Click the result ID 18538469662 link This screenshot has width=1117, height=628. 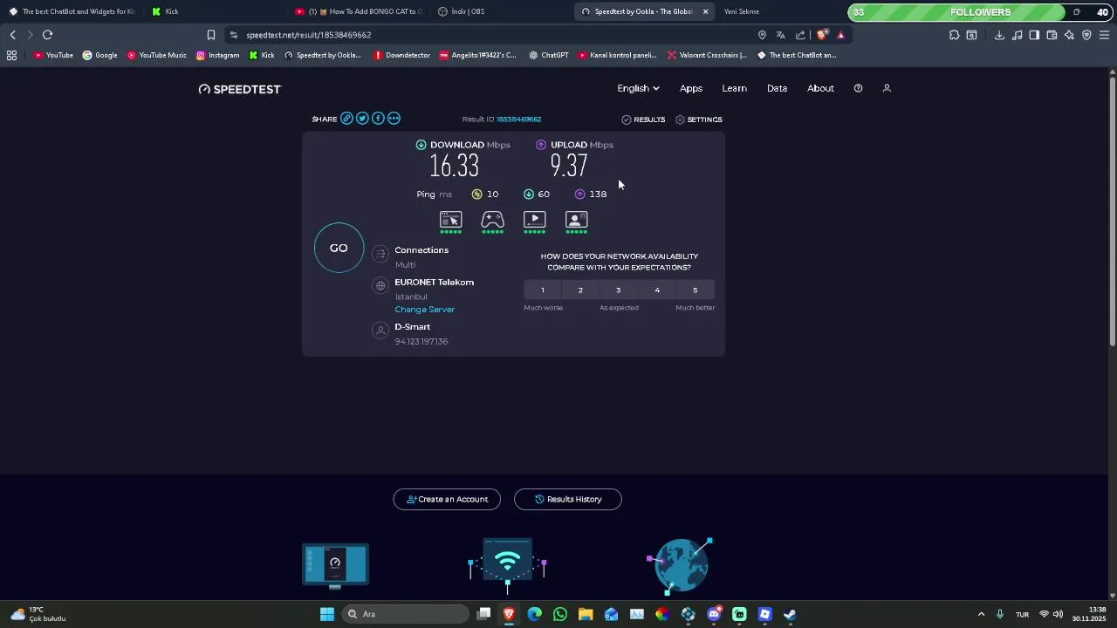pos(519,119)
